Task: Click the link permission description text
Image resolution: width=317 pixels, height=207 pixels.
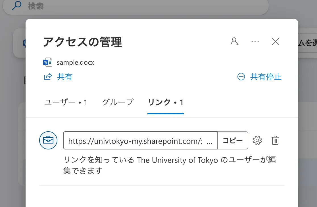Action: coord(169,165)
